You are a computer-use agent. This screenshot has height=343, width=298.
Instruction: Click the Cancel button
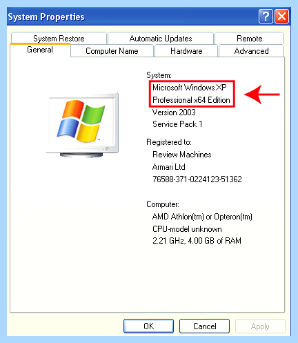pyautogui.click(x=204, y=326)
